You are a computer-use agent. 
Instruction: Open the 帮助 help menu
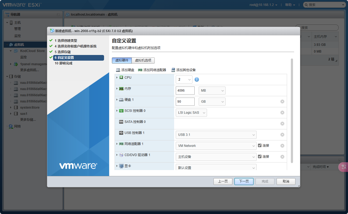tap(290, 5)
